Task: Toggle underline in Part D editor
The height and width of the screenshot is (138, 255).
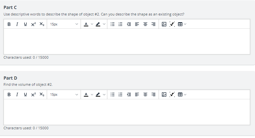Action: coord(25,94)
